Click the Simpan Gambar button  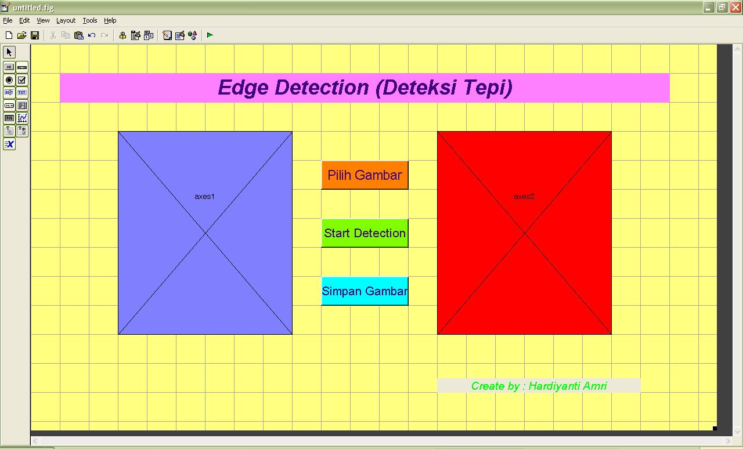tap(365, 291)
